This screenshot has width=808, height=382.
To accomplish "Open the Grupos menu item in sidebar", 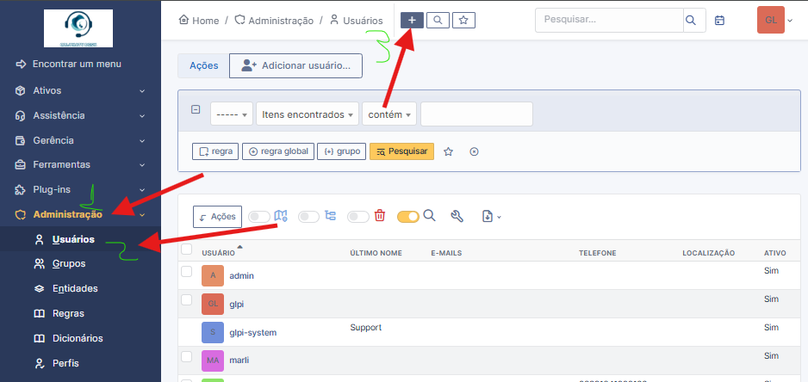I will (x=69, y=264).
